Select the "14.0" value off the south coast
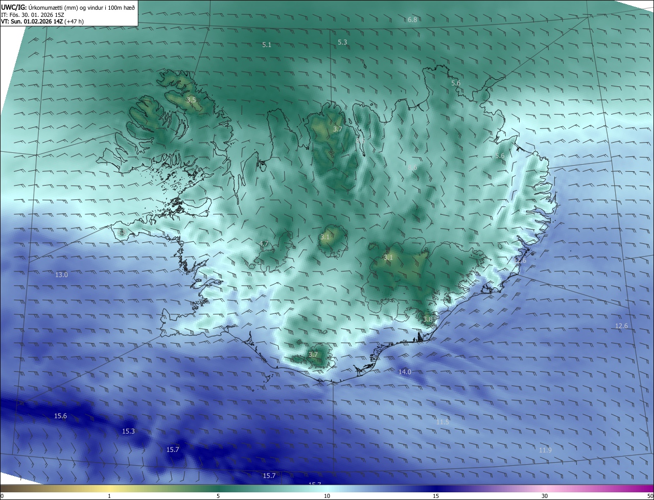654x500 pixels. click(x=405, y=372)
